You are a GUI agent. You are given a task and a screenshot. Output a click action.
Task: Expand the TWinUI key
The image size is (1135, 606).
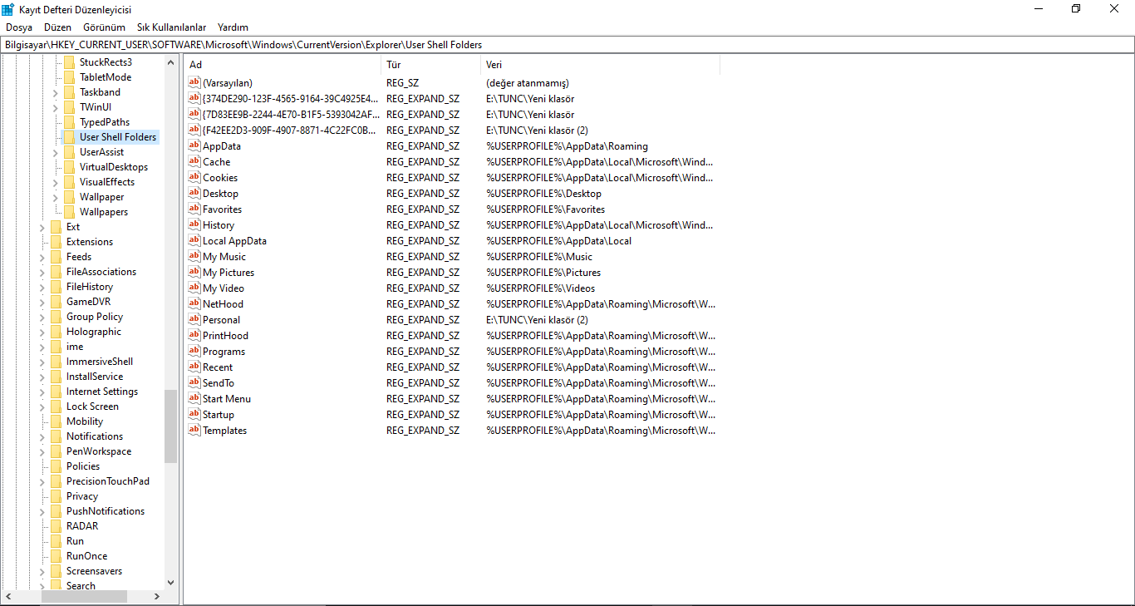coord(56,107)
